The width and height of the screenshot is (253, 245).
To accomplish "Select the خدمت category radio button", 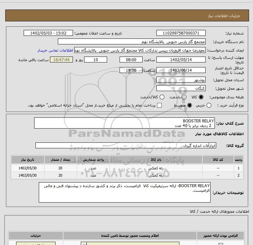I will point(184,97).
